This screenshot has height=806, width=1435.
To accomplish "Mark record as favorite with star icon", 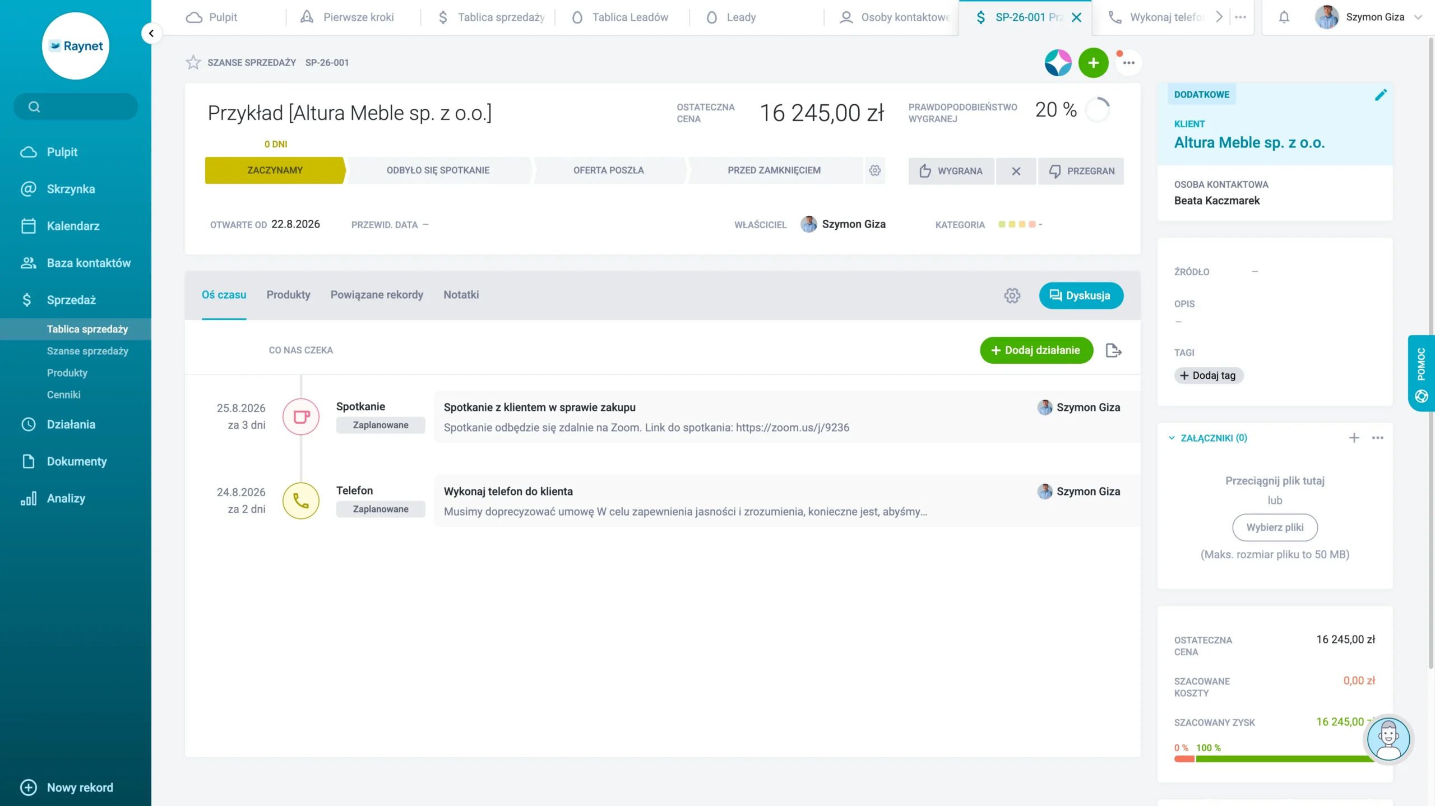I will pos(193,62).
